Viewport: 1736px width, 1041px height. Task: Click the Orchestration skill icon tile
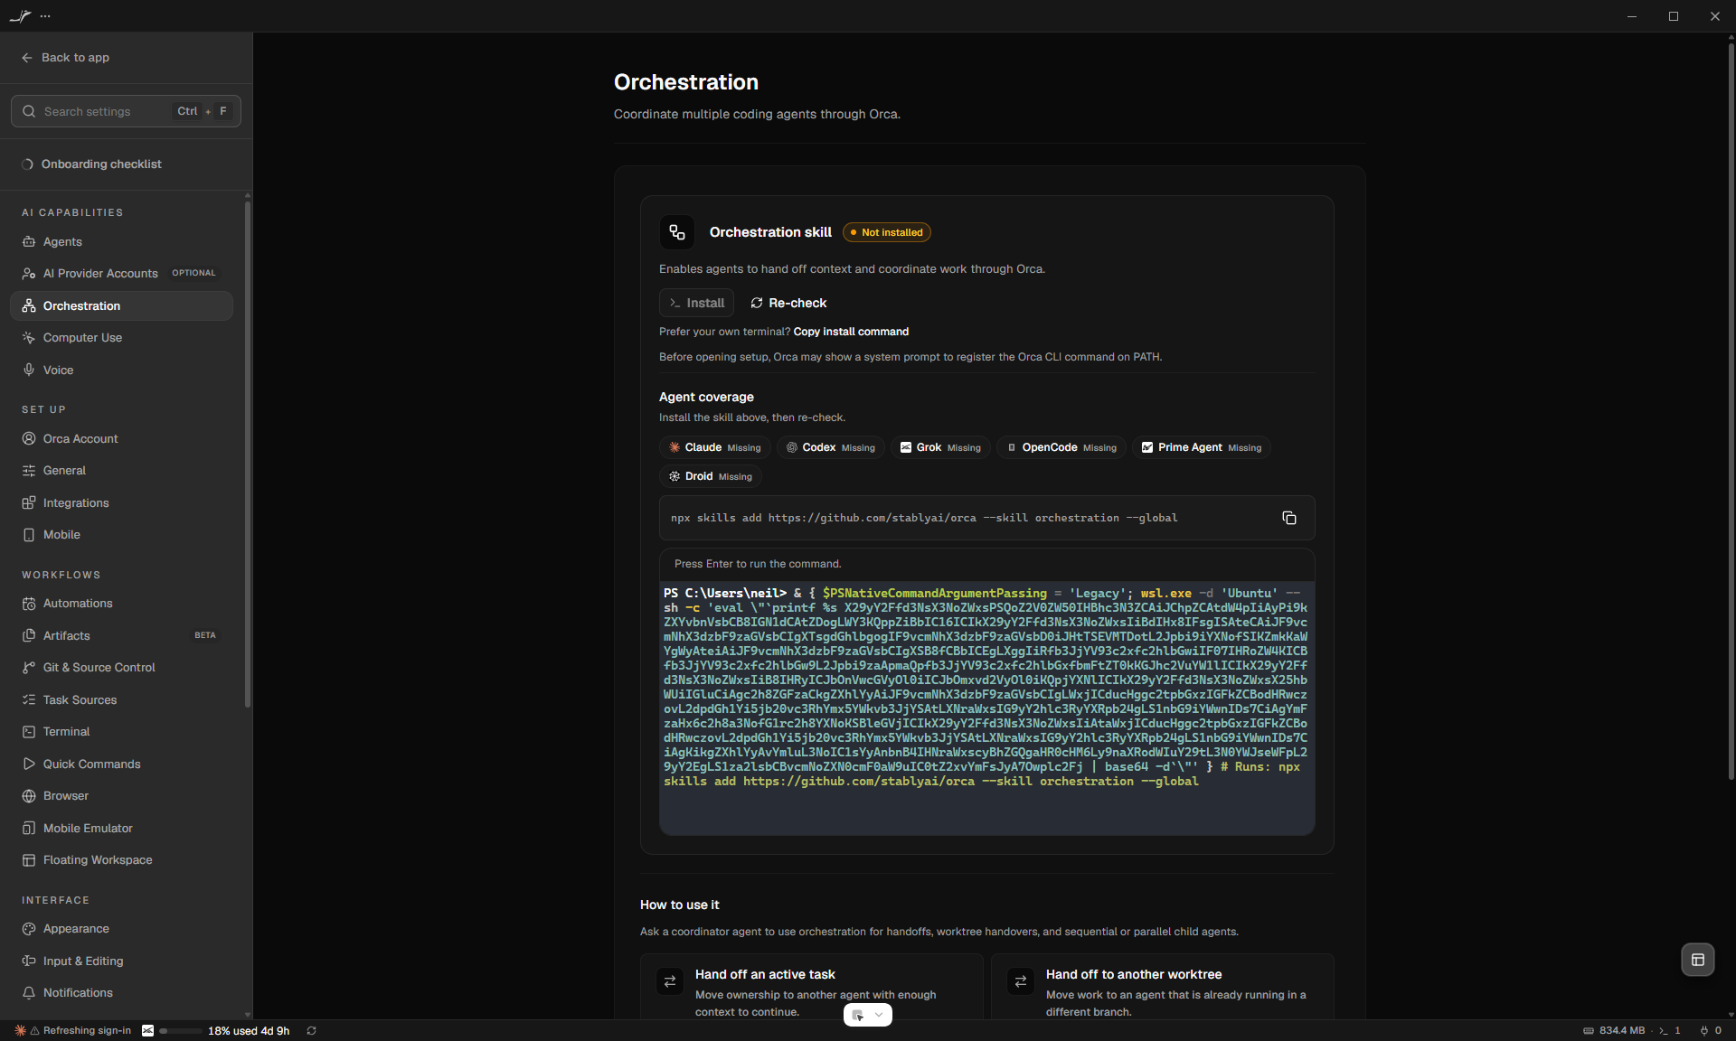677,233
